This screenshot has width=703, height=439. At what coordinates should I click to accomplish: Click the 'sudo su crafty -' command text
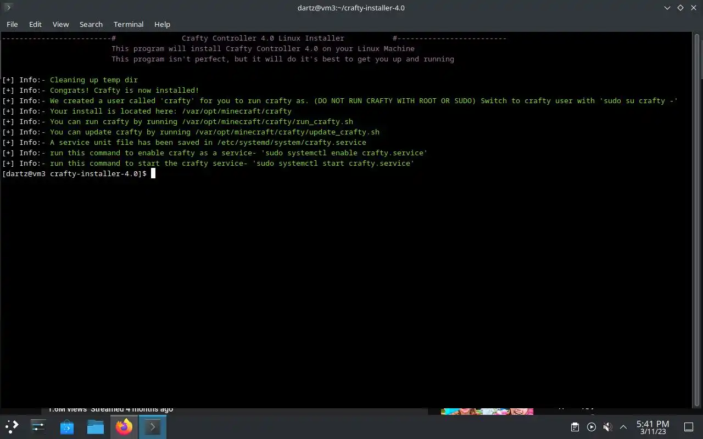(639, 100)
